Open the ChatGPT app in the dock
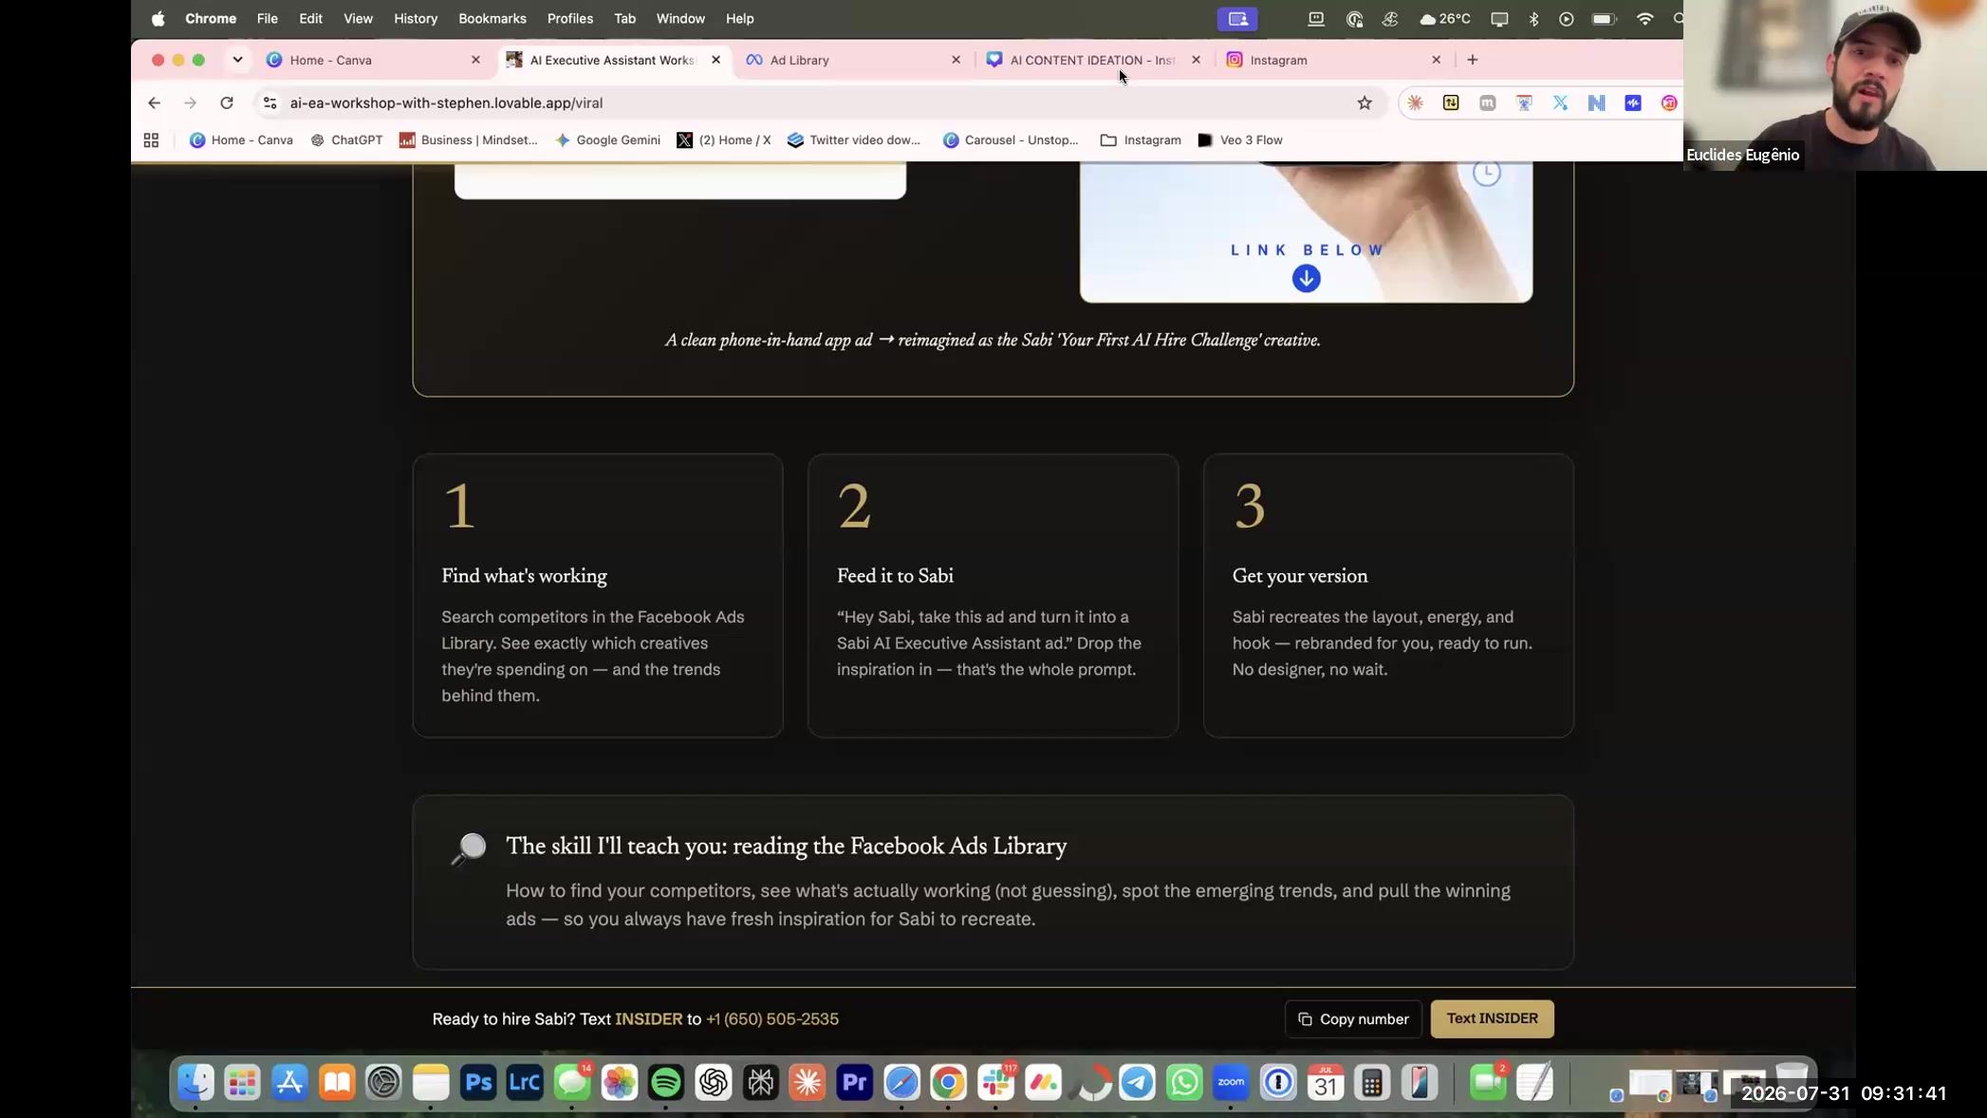The image size is (1987, 1118). click(714, 1082)
